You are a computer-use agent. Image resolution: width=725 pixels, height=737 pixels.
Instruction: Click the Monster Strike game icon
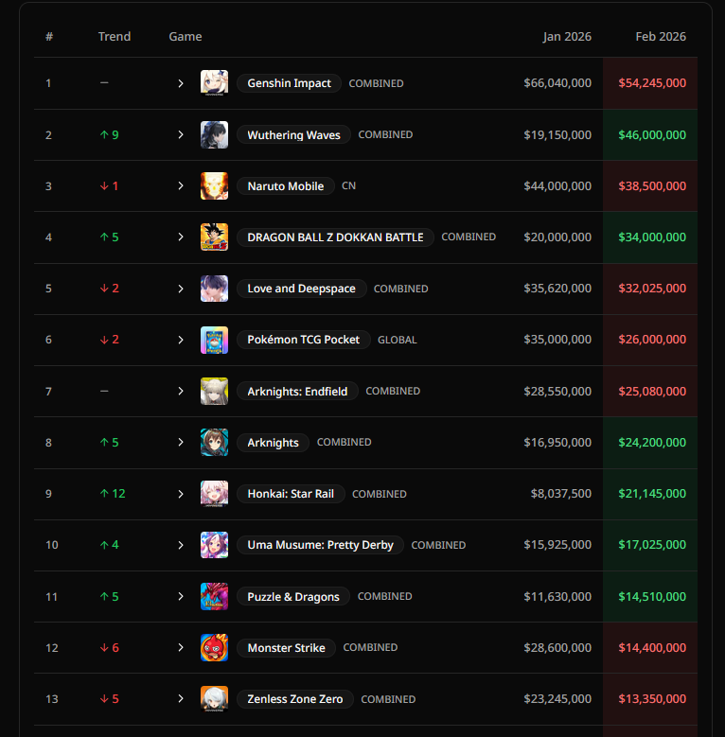(x=215, y=648)
